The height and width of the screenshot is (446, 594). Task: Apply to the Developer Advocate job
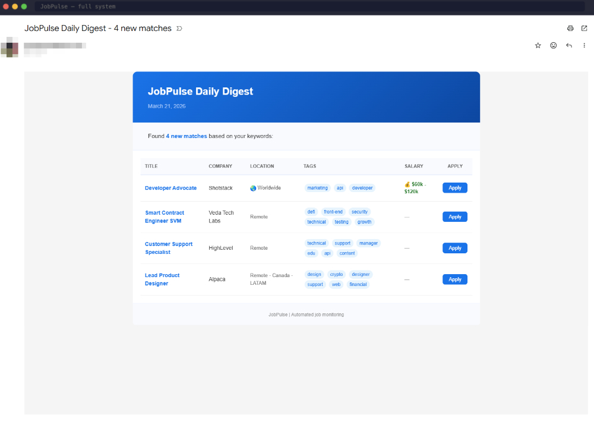454,188
